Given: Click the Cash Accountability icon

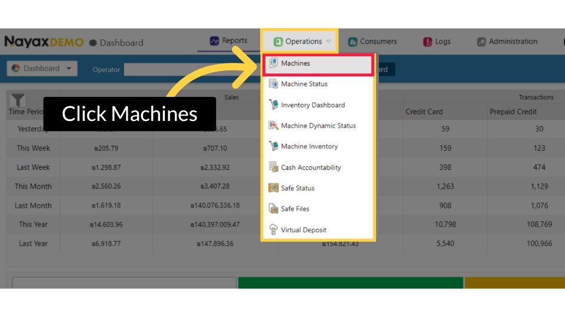Looking at the screenshot, I should [x=274, y=167].
